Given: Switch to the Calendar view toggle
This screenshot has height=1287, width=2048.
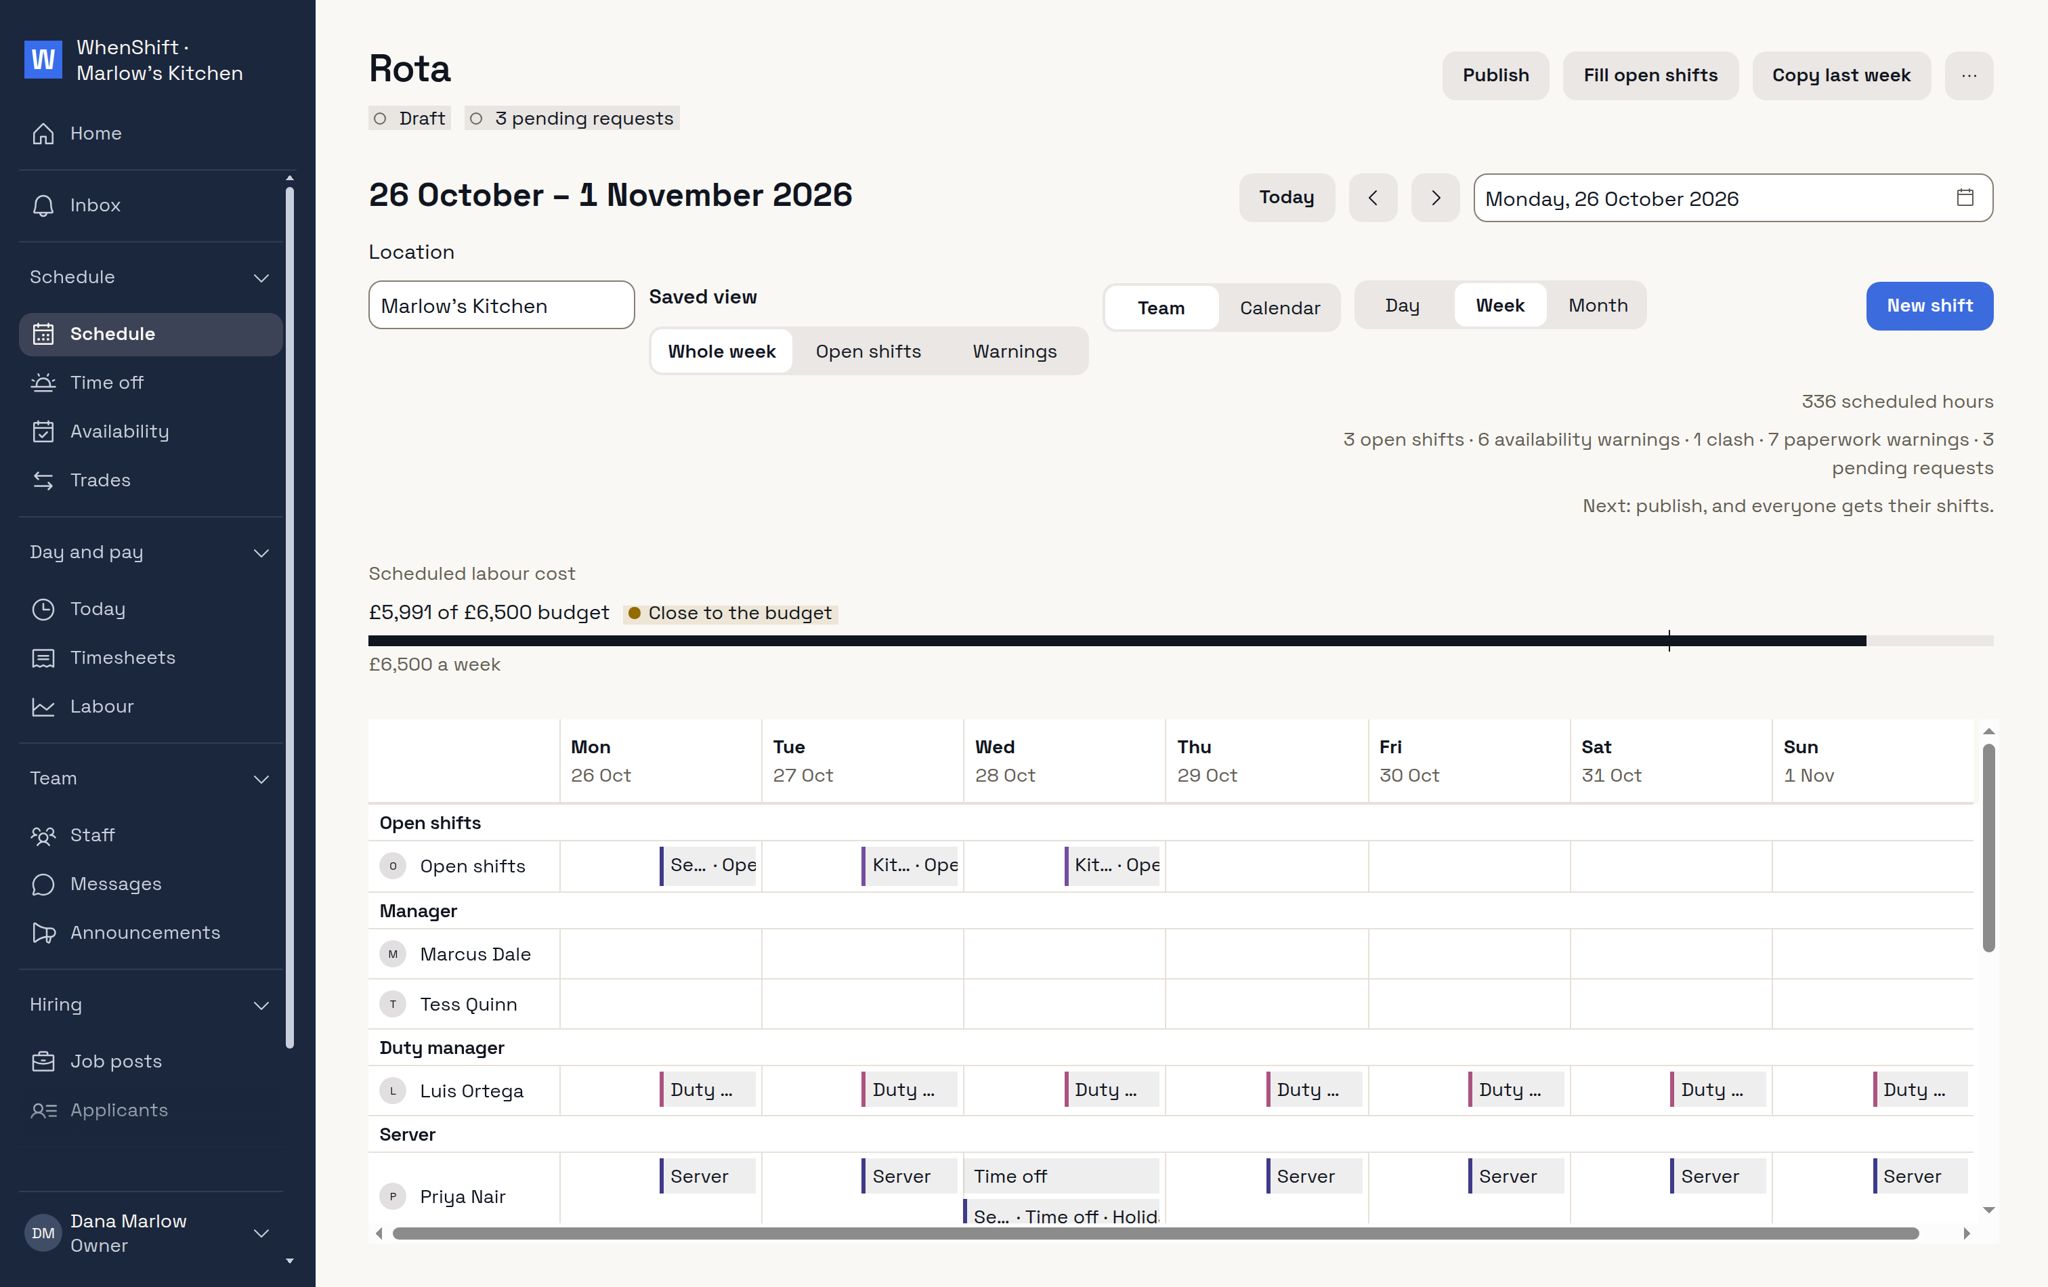Looking at the screenshot, I should tap(1279, 308).
